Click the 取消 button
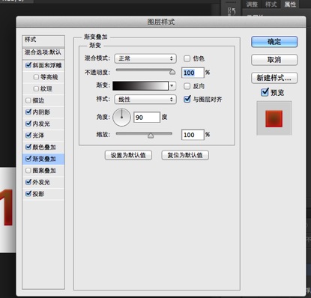This screenshot has height=298, width=311. coord(274,60)
